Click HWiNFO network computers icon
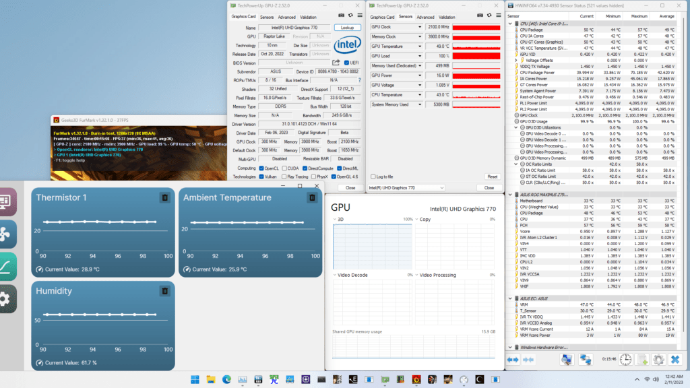 click(586, 360)
